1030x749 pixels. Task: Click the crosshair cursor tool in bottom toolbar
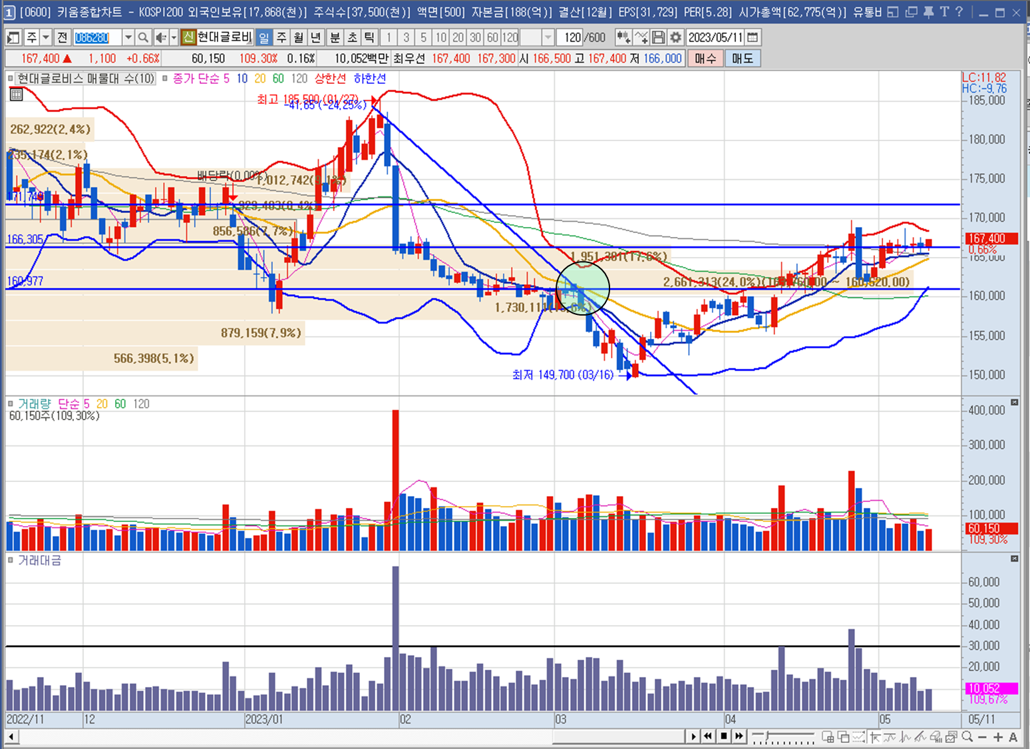pos(874,737)
